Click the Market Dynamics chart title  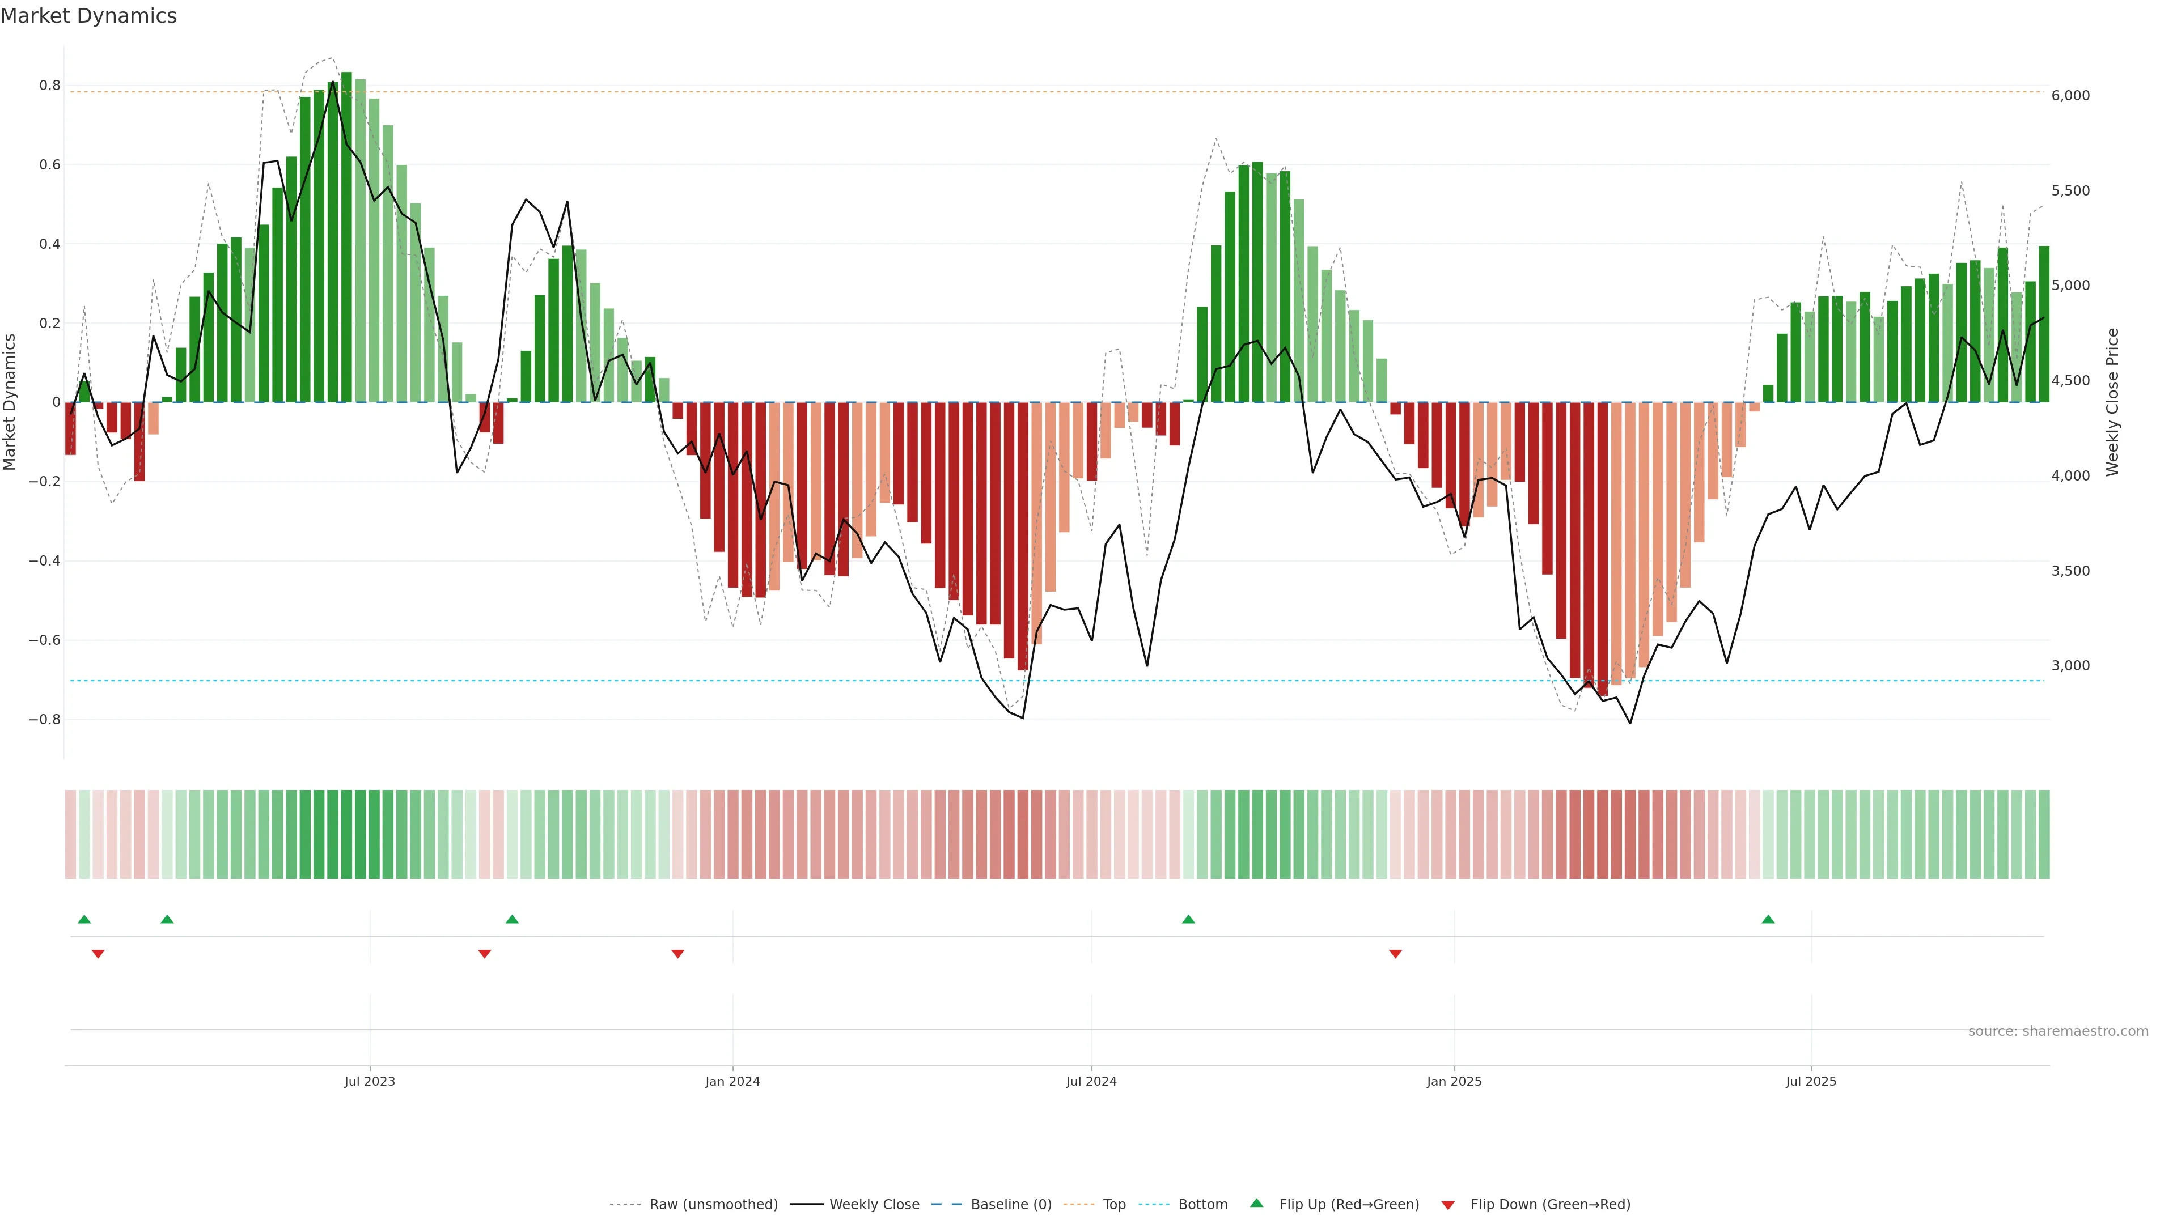pos(89,16)
